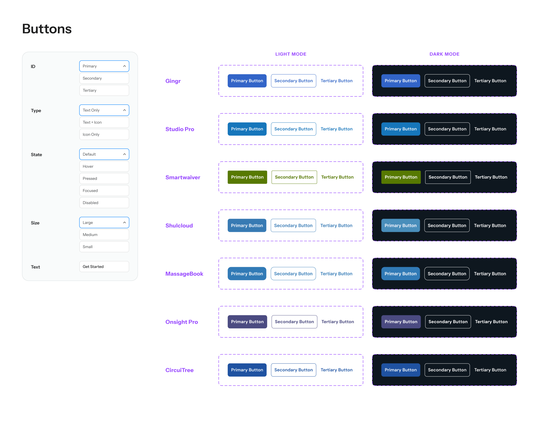Click the LIGHT MODE column heading

pyautogui.click(x=291, y=54)
